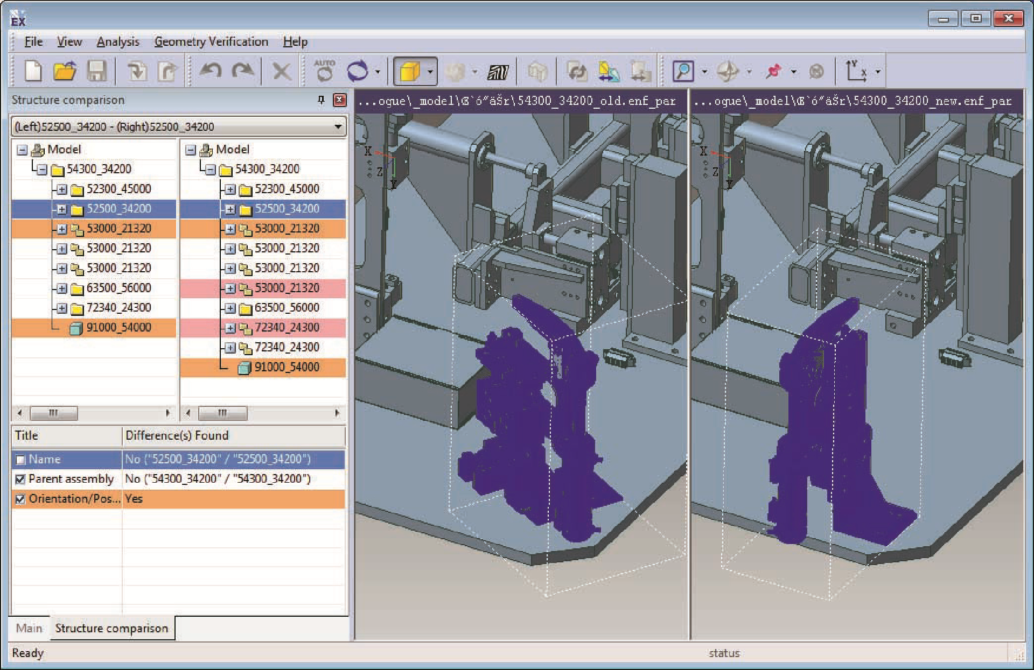The image size is (1034, 670).
Task: Open the Geometry Verification menu
Action: [x=211, y=41]
